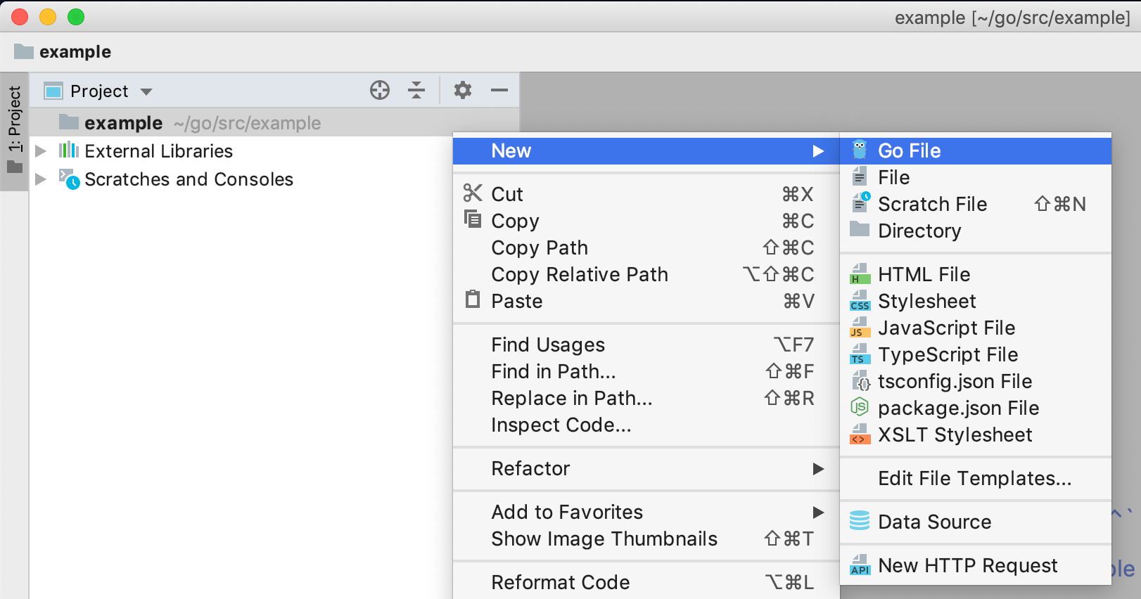Expand Scratches and Consoles tree node
The height and width of the screenshot is (599, 1141).
click(x=41, y=179)
